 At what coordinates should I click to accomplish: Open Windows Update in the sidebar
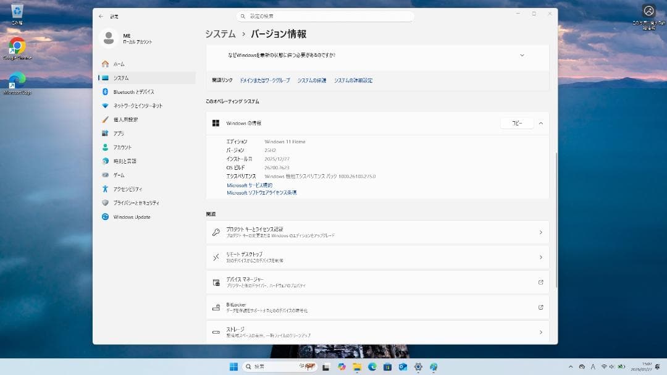pos(130,217)
